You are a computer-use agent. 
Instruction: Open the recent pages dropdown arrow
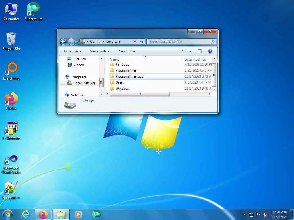click(x=77, y=42)
